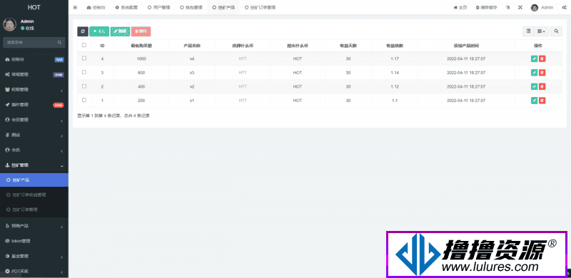Viewport: 571px width, 278px height.
Task: Expand 测试 sidebar menu
Action: [34, 135]
